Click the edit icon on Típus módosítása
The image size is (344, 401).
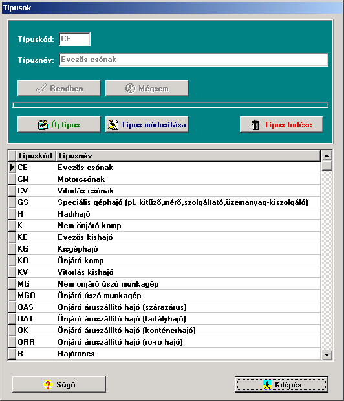click(113, 125)
